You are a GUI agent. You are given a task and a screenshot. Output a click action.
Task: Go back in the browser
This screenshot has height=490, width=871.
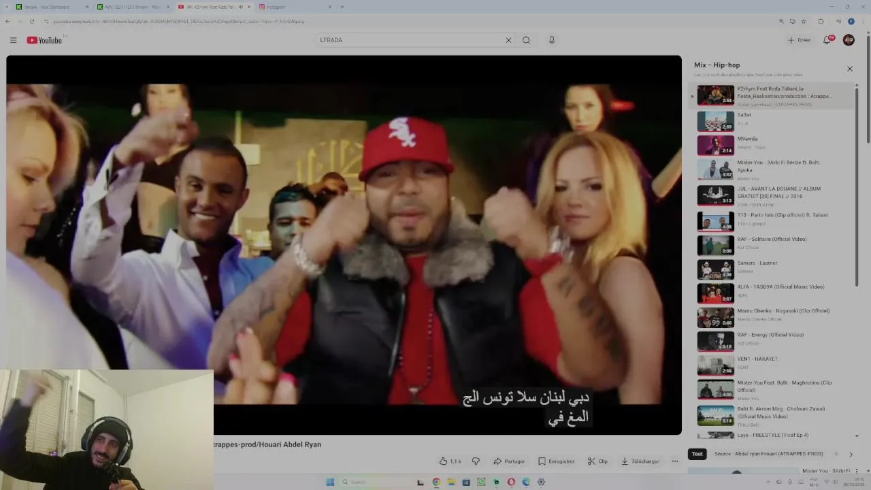click(x=7, y=21)
